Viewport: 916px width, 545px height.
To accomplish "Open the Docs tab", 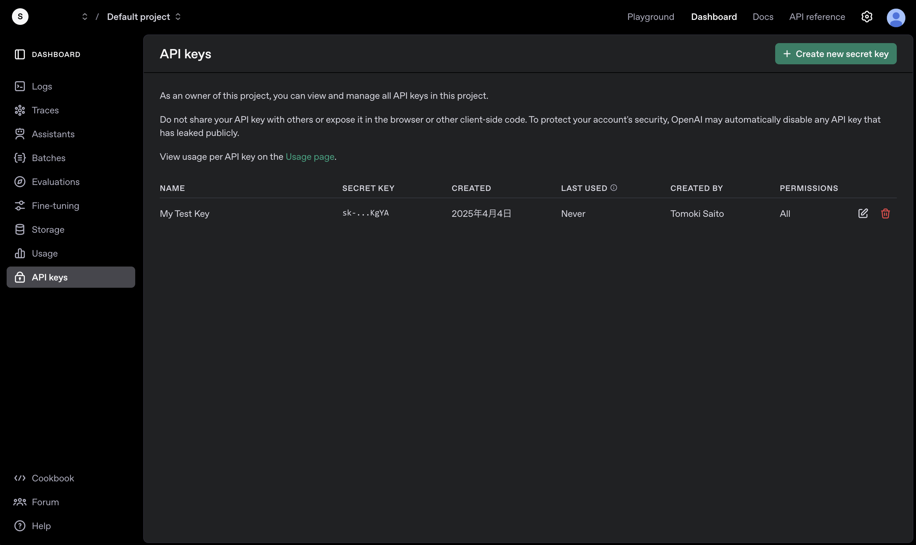I will 763,17.
